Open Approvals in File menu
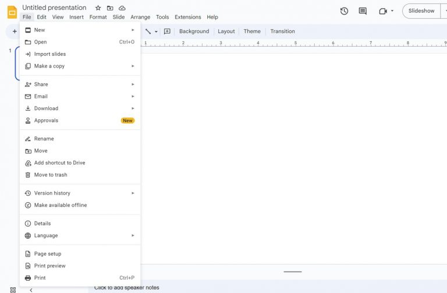Image resolution: width=447 pixels, height=293 pixels. click(x=80, y=121)
